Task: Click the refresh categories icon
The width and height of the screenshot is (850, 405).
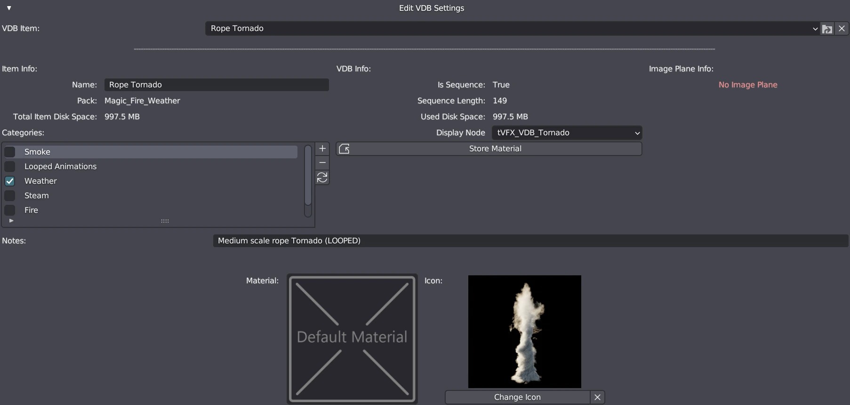Action: click(x=322, y=177)
